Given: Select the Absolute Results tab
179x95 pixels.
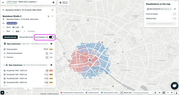Looking at the screenshot, I should click(10, 37).
